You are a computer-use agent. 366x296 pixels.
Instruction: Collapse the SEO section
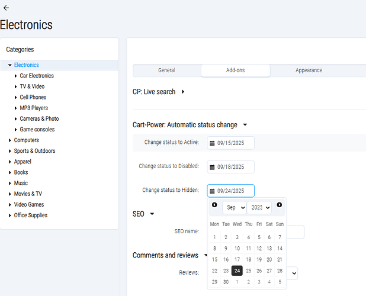(x=152, y=214)
